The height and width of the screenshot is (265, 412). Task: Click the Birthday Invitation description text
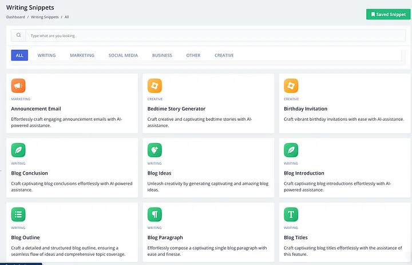(344, 120)
